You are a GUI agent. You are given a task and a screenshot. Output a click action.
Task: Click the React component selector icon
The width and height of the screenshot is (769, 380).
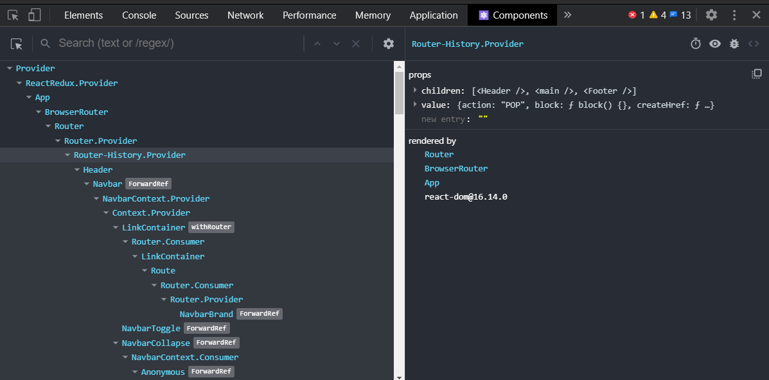coord(17,44)
